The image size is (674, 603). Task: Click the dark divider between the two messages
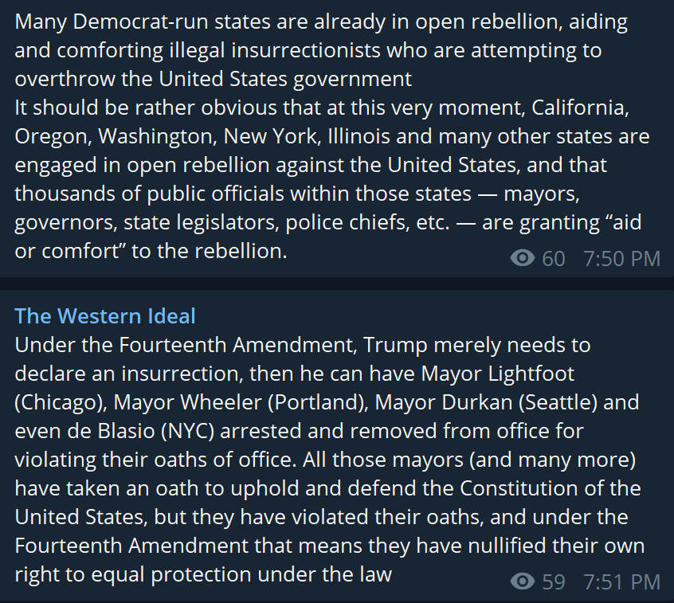click(337, 284)
